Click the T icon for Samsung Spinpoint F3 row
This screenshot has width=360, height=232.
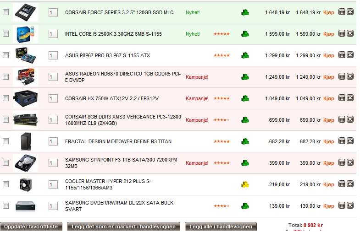click(342, 162)
